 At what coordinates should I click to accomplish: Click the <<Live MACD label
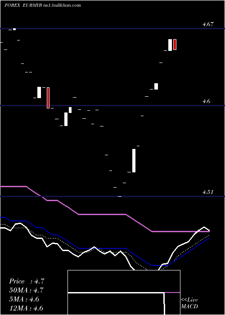click(189, 303)
